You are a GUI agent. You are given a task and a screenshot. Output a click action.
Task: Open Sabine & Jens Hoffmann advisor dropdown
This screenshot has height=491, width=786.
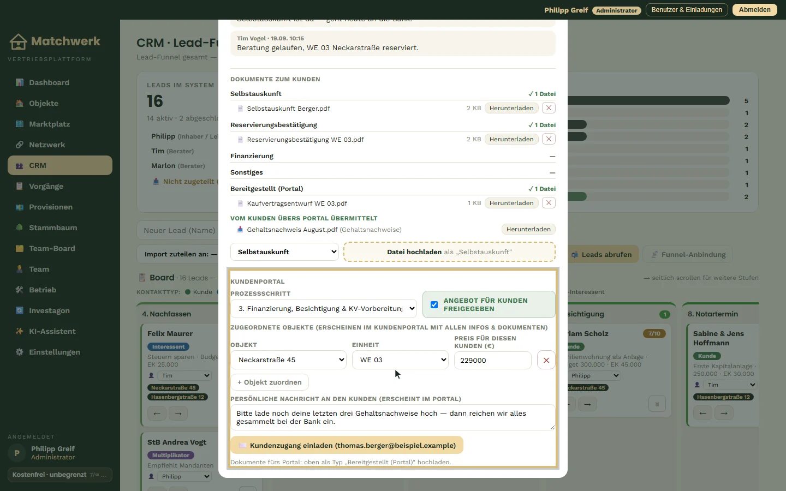[730, 385]
